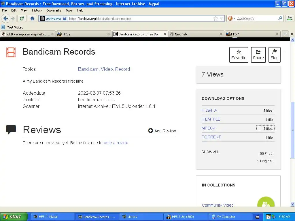Open the MPEG4 download option
295x221 pixels.
[x=209, y=128]
